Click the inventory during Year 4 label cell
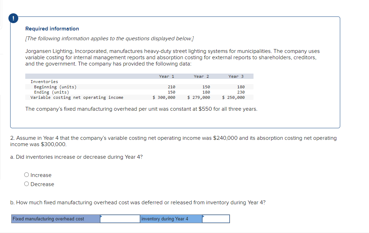 pyautogui.click(x=171, y=219)
